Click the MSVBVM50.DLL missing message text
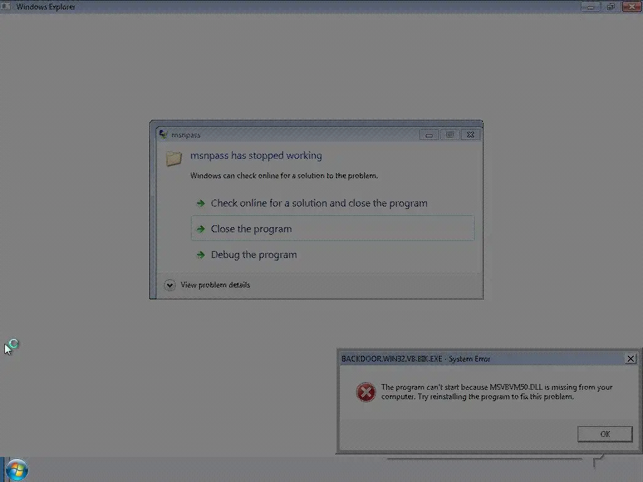643x482 pixels. 497,392
